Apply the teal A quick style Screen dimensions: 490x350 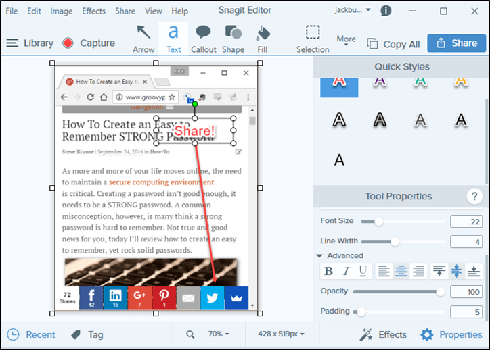click(x=420, y=82)
